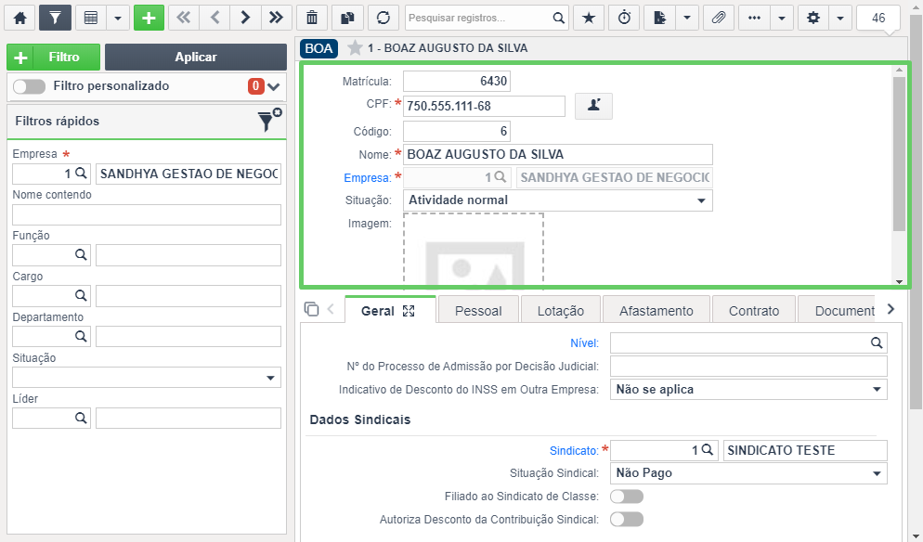The image size is (923, 542).
Task: Open Líder lookup magnifier
Action: coord(81,418)
